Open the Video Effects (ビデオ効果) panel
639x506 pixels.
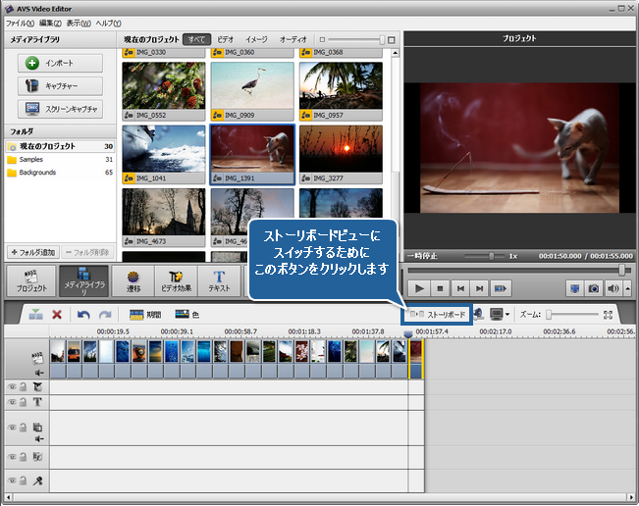(x=176, y=281)
